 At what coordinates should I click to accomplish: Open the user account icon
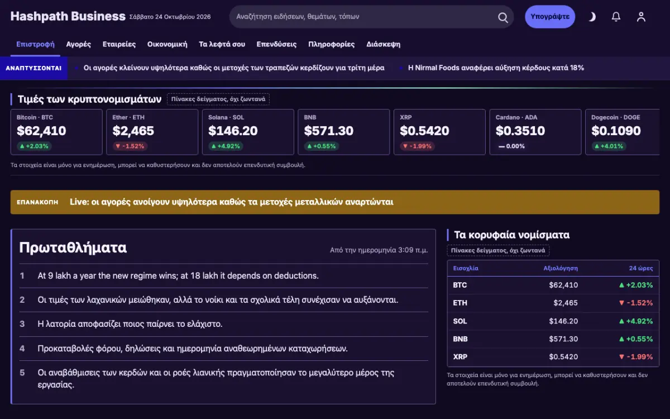click(641, 17)
